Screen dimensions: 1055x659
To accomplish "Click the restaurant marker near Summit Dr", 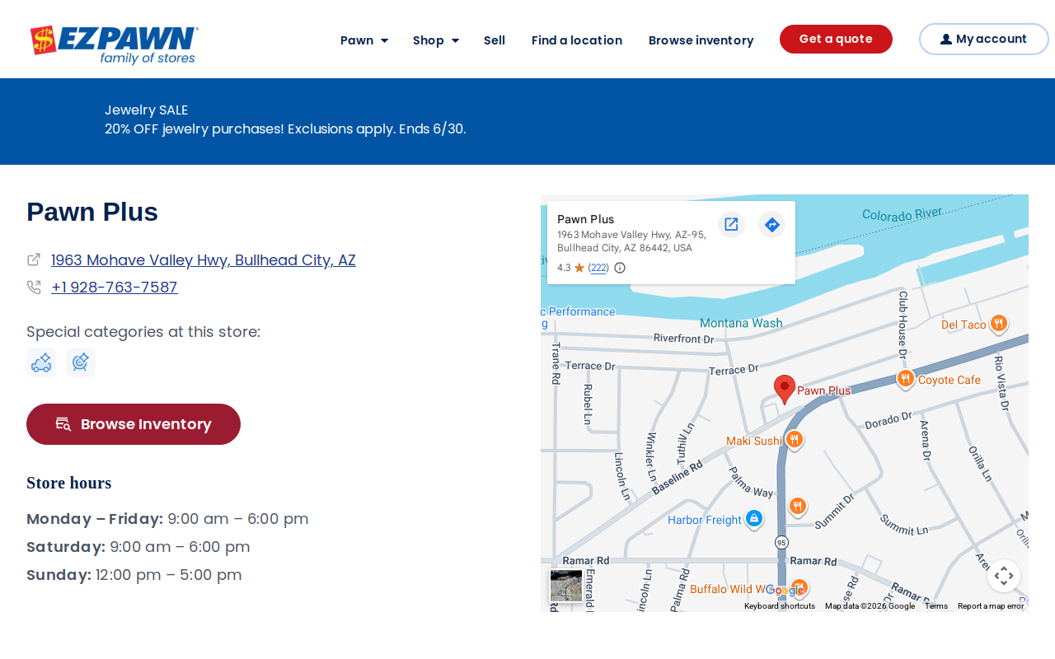I will pyautogui.click(x=797, y=506).
